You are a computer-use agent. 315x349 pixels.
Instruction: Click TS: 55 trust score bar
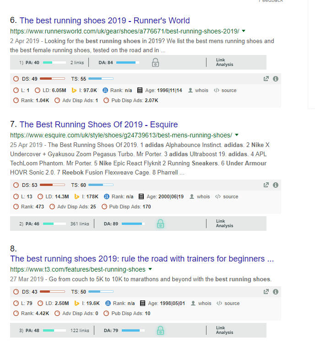coord(101,79)
